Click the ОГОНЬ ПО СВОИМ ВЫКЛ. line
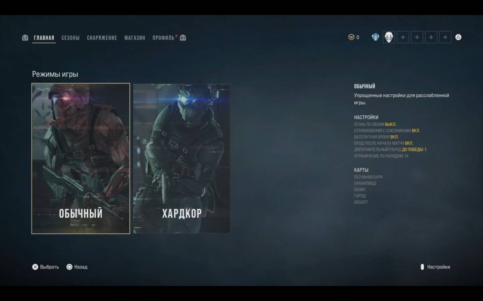Screen dimensions: 483x301 click(x=375, y=124)
